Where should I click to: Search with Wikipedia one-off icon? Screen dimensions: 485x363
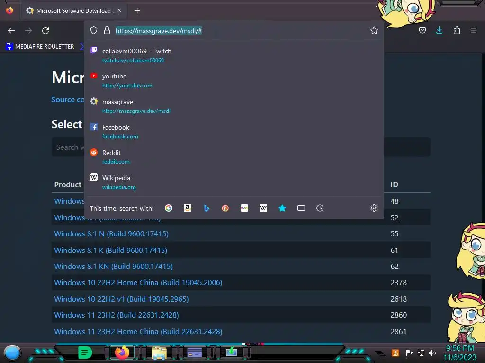pos(263,208)
